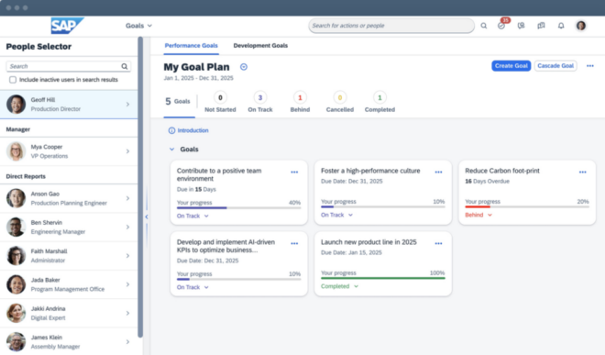This screenshot has height=355, width=605.
Task: Open status dropdown on 'Contribute to a positive team' card
Action: pyautogui.click(x=192, y=216)
